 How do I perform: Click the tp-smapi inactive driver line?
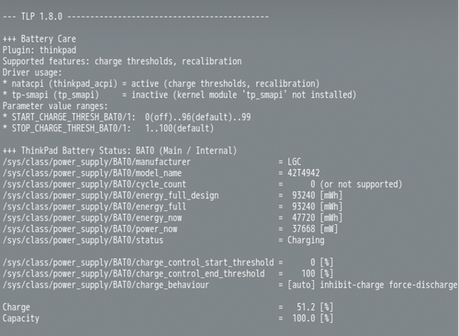coord(179,95)
